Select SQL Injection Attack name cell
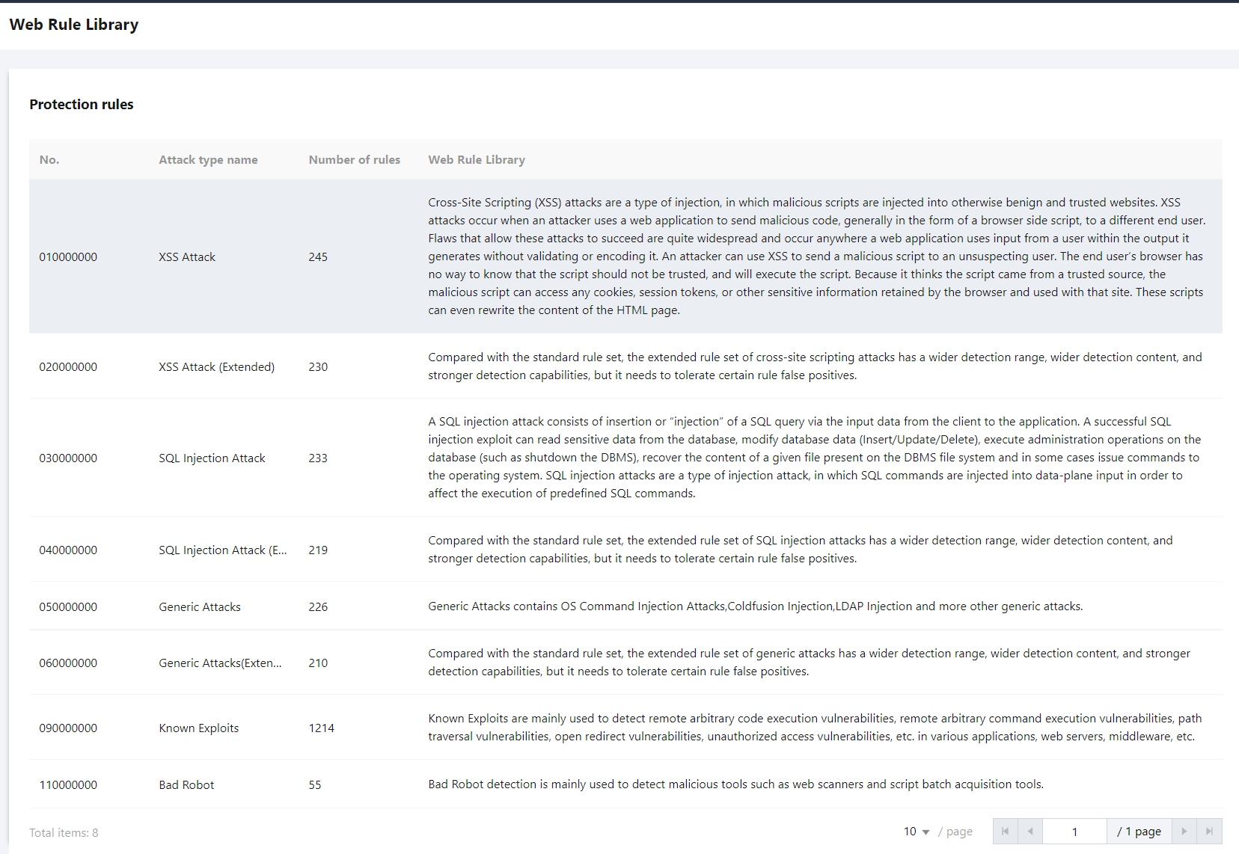 212,458
